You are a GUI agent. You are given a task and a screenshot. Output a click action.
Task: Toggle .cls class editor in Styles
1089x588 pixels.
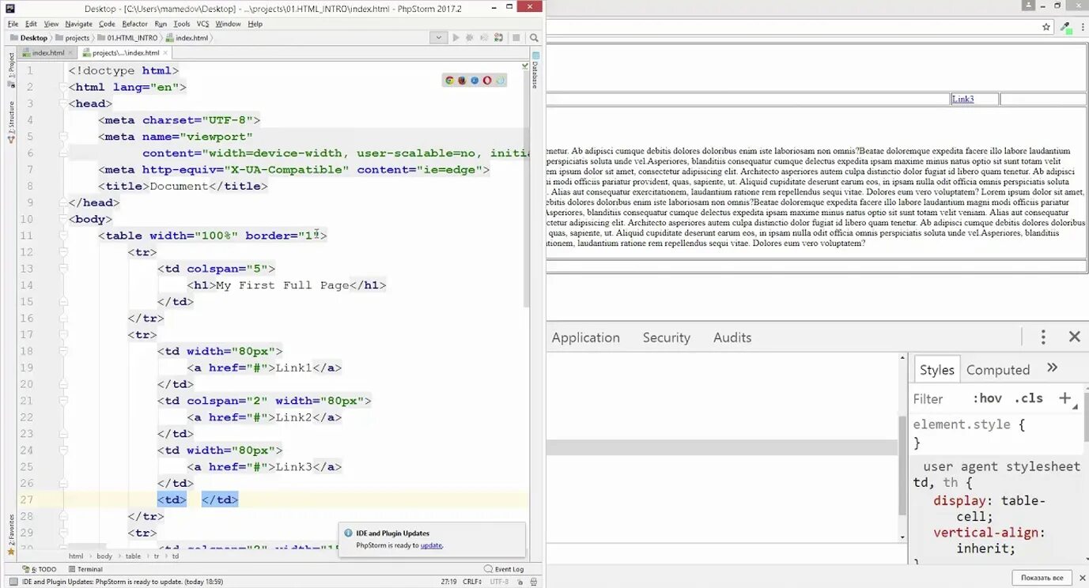(x=1029, y=398)
